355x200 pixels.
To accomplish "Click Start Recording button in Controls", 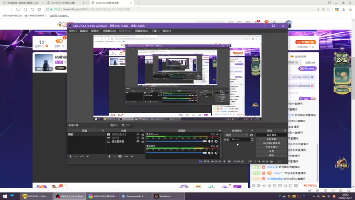I will (x=272, y=139).
